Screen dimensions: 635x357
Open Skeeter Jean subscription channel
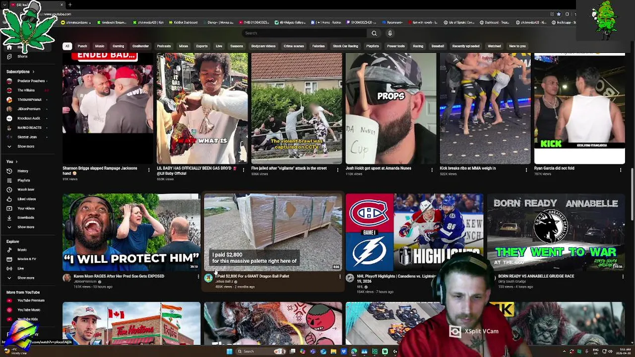pyautogui.click(x=27, y=137)
